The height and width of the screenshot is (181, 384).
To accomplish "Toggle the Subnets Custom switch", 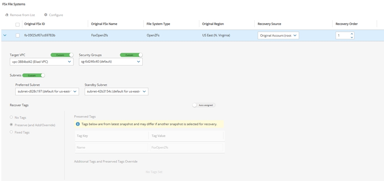I will pos(34,75).
